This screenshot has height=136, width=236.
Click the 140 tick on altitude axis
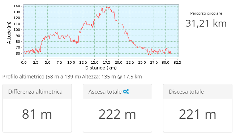(x=17, y=6)
